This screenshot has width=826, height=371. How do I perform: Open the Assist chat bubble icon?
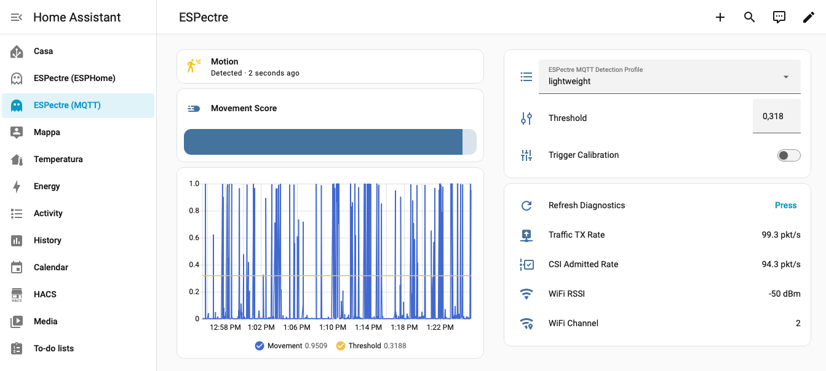779,17
